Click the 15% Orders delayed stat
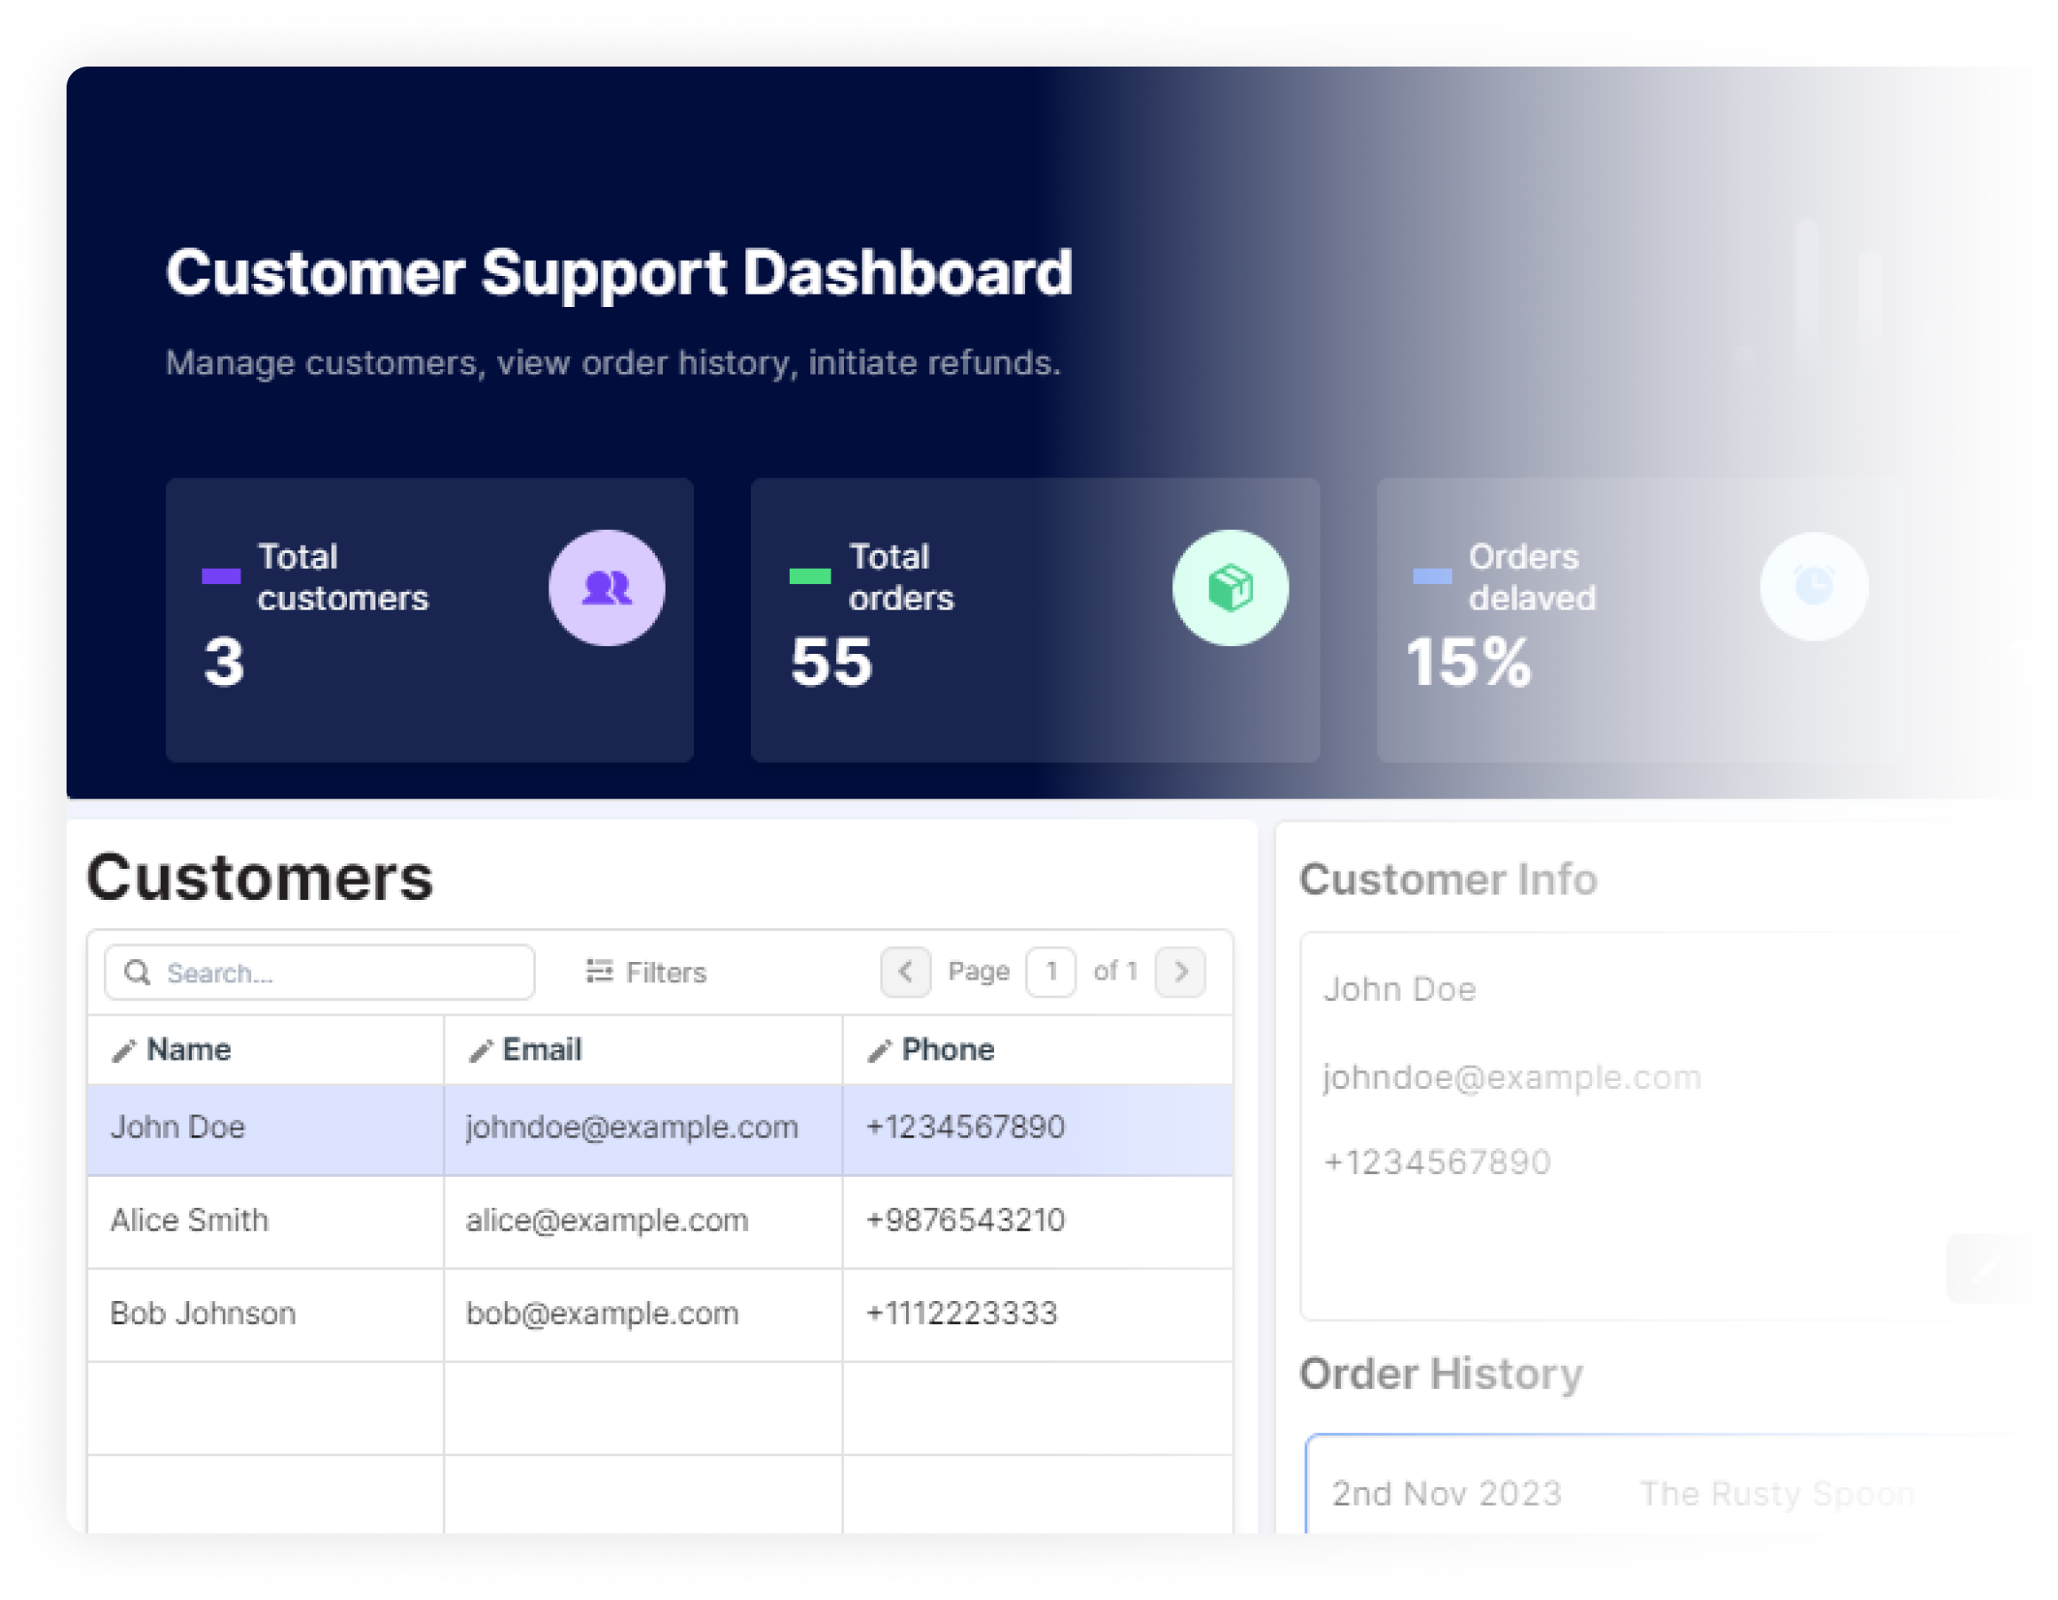Screen dimensions: 2058x1600 (1469, 660)
